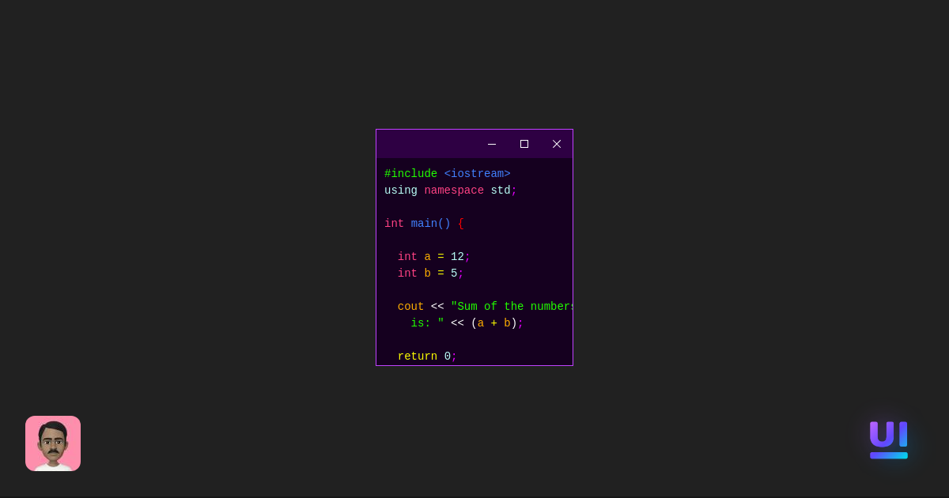This screenshot has height=498, width=949.
Task: Click the X close icon
Action: [557, 144]
